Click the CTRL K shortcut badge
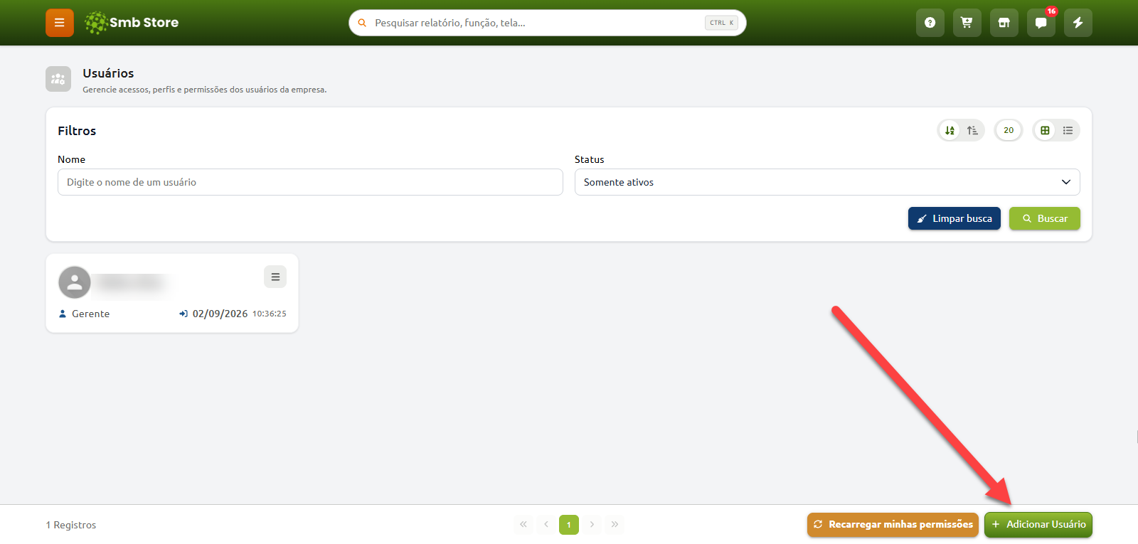Image resolution: width=1138 pixels, height=544 pixels. pos(721,23)
